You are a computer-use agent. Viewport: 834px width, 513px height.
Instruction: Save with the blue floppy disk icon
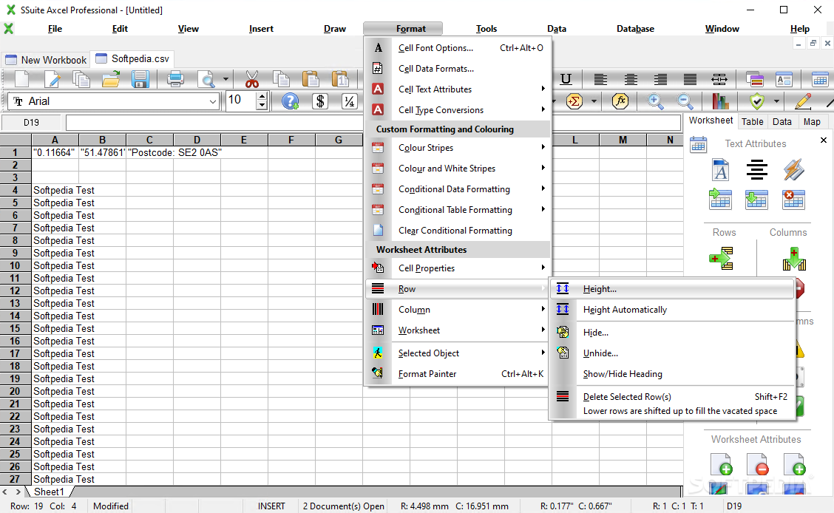point(140,79)
